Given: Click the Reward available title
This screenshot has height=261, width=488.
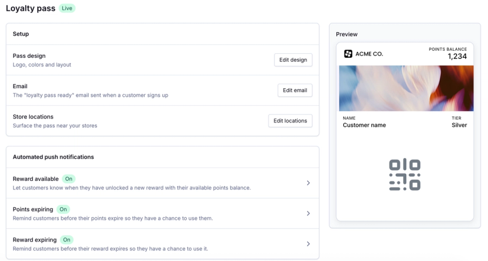Looking at the screenshot, I should tap(36, 179).
